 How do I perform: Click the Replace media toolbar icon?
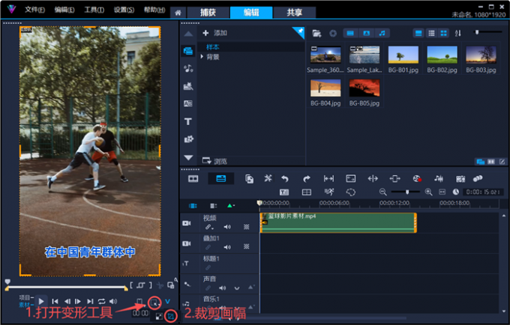coord(249,178)
